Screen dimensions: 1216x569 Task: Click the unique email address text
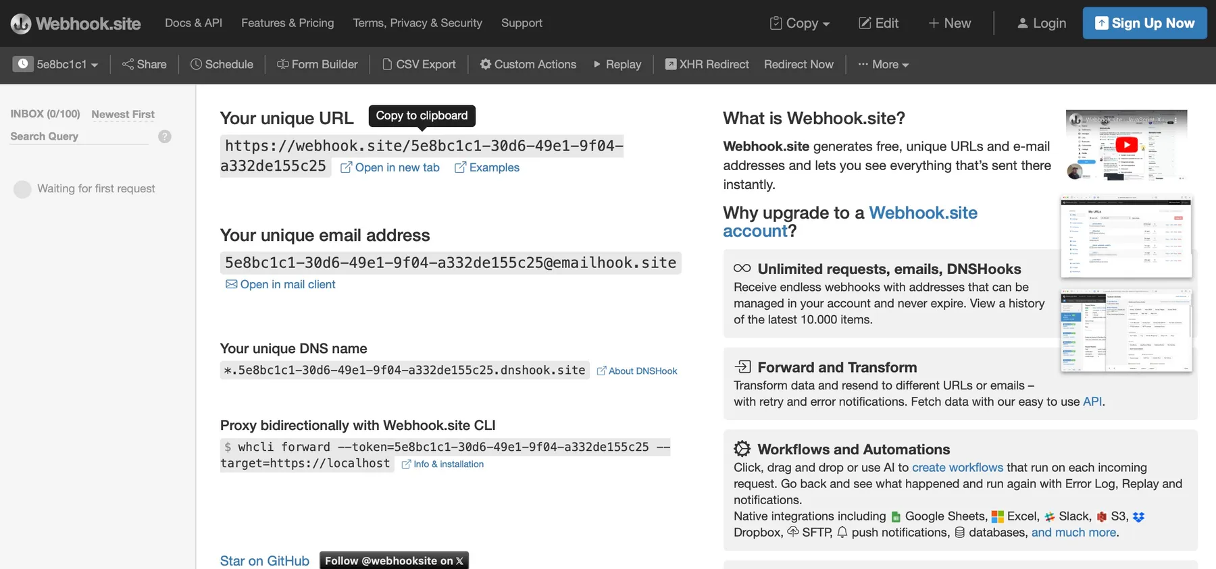[451, 263]
